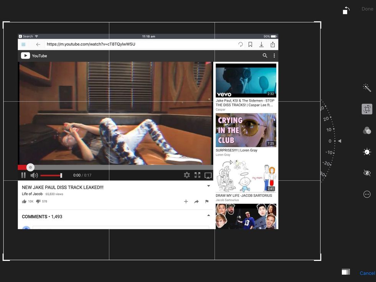The width and height of the screenshot is (376, 282).
Task: Tap the 11:18 am clock
Action: click(149, 36)
